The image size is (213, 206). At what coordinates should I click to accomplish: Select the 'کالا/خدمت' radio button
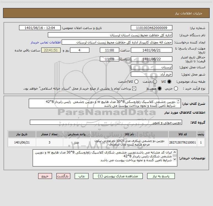click(x=136, y=82)
